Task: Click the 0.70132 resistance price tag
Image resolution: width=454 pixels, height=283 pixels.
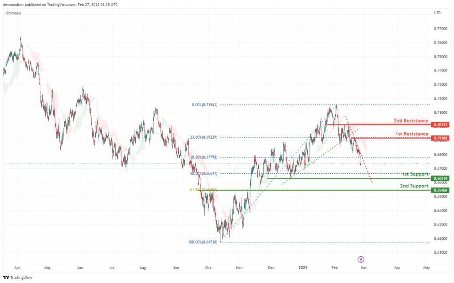Action: (440, 125)
